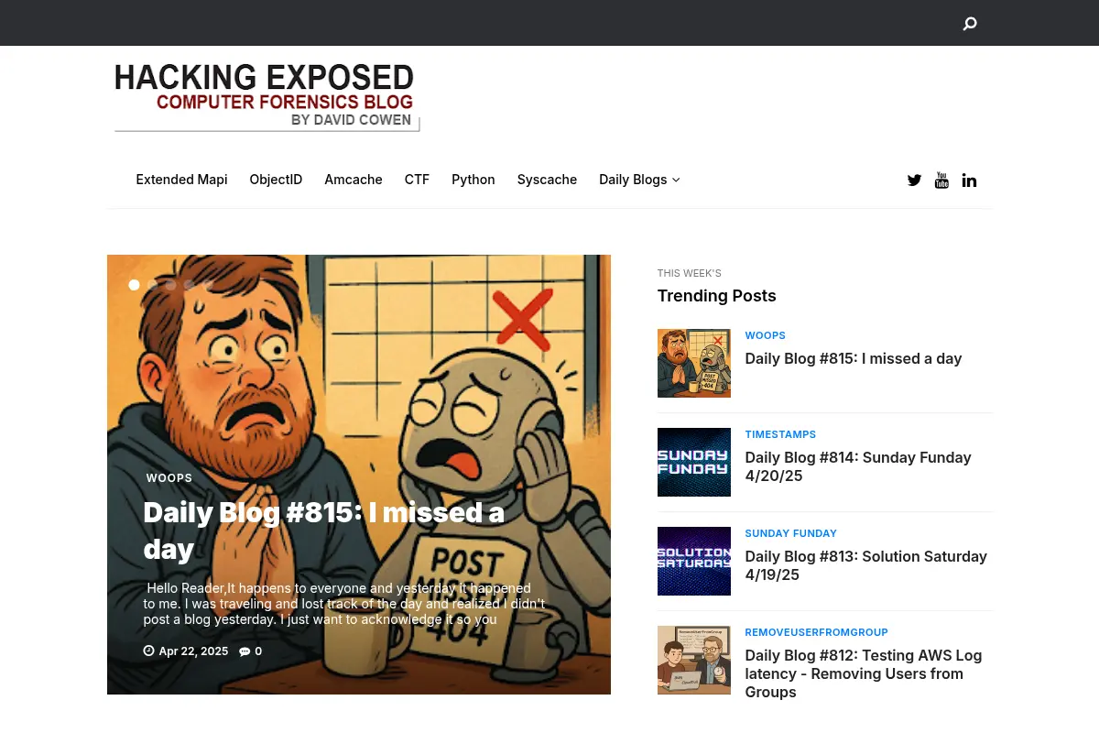The height and width of the screenshot is (733, 1099).
Task: Click the TIMESTAMPS category label
Action: [780, 434]
